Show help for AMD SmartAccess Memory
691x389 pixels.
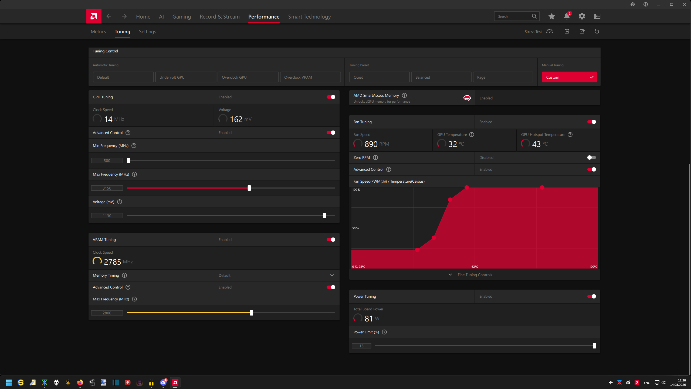tap(404, 95)
